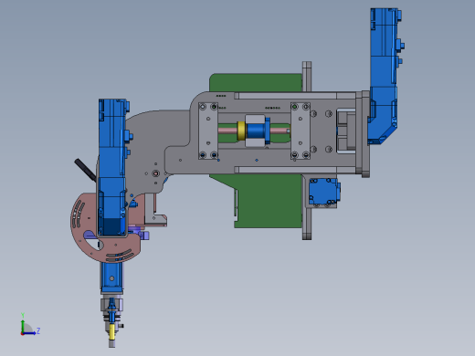Select the blue coupling hub on the central shaft
The height and width of the screenshot is (356, 475).
click(258, 131)
